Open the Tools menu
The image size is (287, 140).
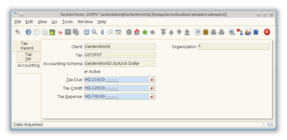67,22
